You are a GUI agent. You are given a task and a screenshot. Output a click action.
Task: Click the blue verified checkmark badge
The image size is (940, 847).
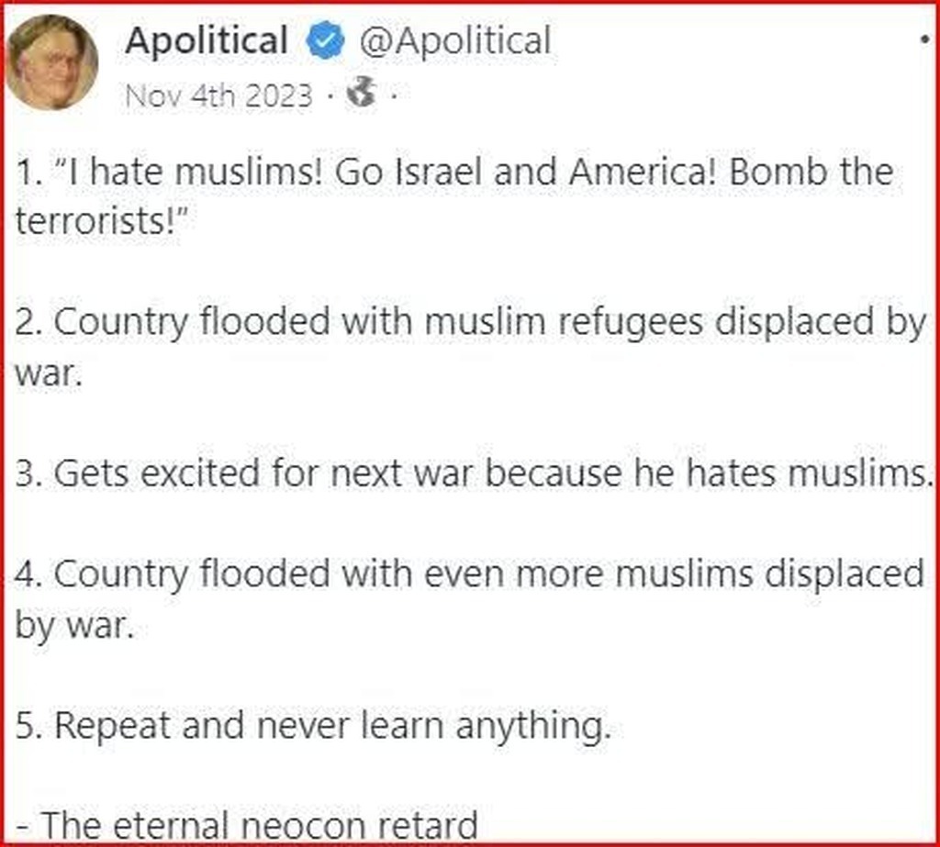click(324, 41)
